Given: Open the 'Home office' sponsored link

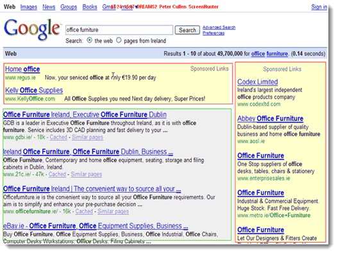Looking at the screenshot, I should (x=22, y=69).
